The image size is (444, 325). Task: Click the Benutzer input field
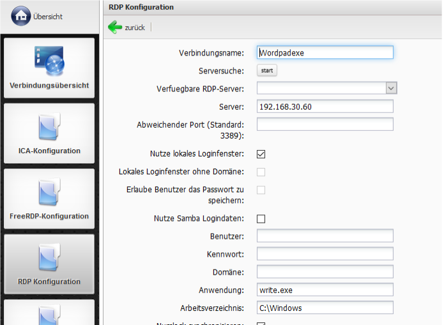pos(325,236)
